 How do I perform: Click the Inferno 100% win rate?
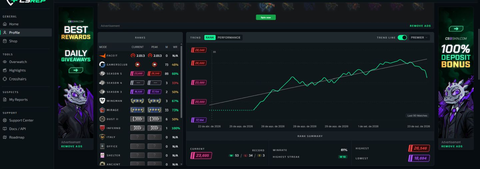(x=175, y=128)
